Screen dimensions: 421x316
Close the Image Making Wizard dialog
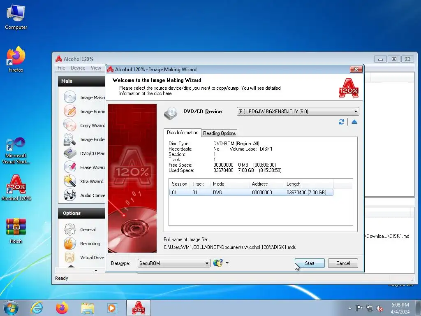(356, 69)
